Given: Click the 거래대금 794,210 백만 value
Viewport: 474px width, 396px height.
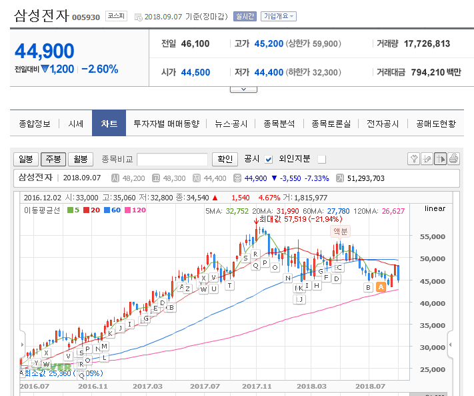Looking at the screenshot, I should click(x=436, y=72).
